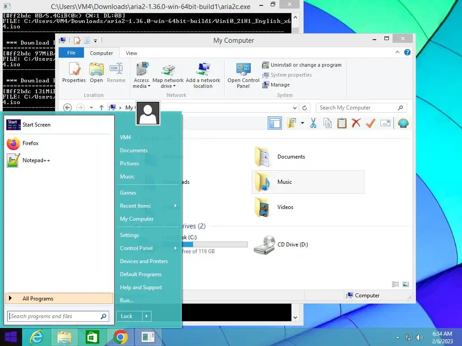Open Windows Store from taskbar
The height and width of the screenshot is (346, 462).
(92, 337)
